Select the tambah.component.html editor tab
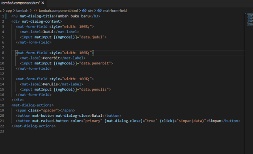 click(23, 3)
